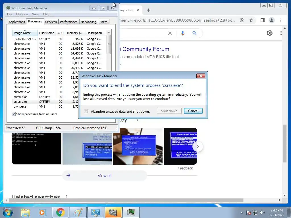
Task: Open Paint from the taskbar
Action: point(78,212)
